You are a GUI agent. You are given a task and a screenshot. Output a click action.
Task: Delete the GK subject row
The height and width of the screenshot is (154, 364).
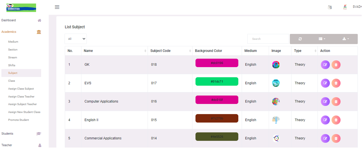[336, 65]
